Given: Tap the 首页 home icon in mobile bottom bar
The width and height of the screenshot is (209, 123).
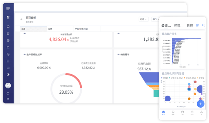Looking at the screenshot, I should tap(164, 113).
